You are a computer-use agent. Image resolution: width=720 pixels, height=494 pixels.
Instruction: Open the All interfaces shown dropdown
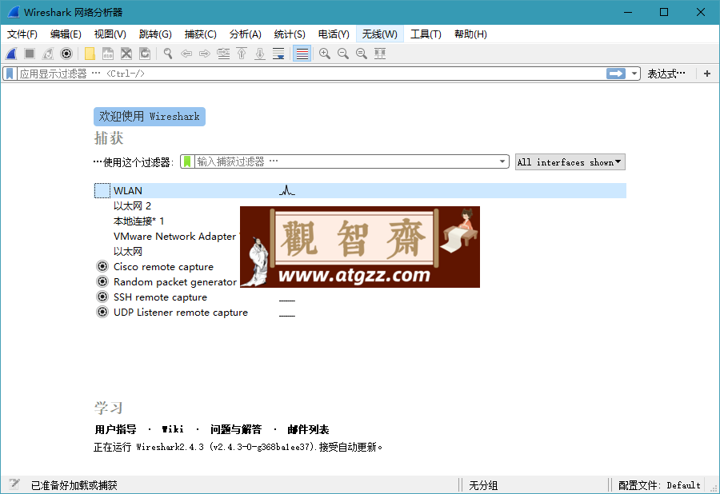pyautogui.click(x=570, y=162)
